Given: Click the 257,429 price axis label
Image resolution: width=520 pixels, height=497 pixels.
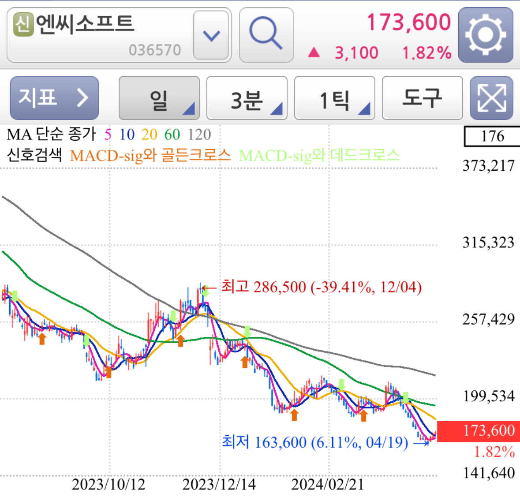Looking at the screenshot, I should (x=489, y=319).
